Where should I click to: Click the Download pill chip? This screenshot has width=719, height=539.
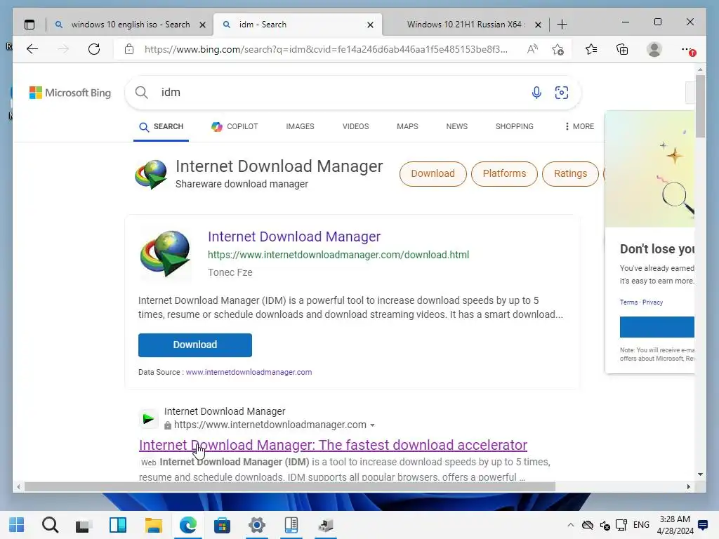433,174
